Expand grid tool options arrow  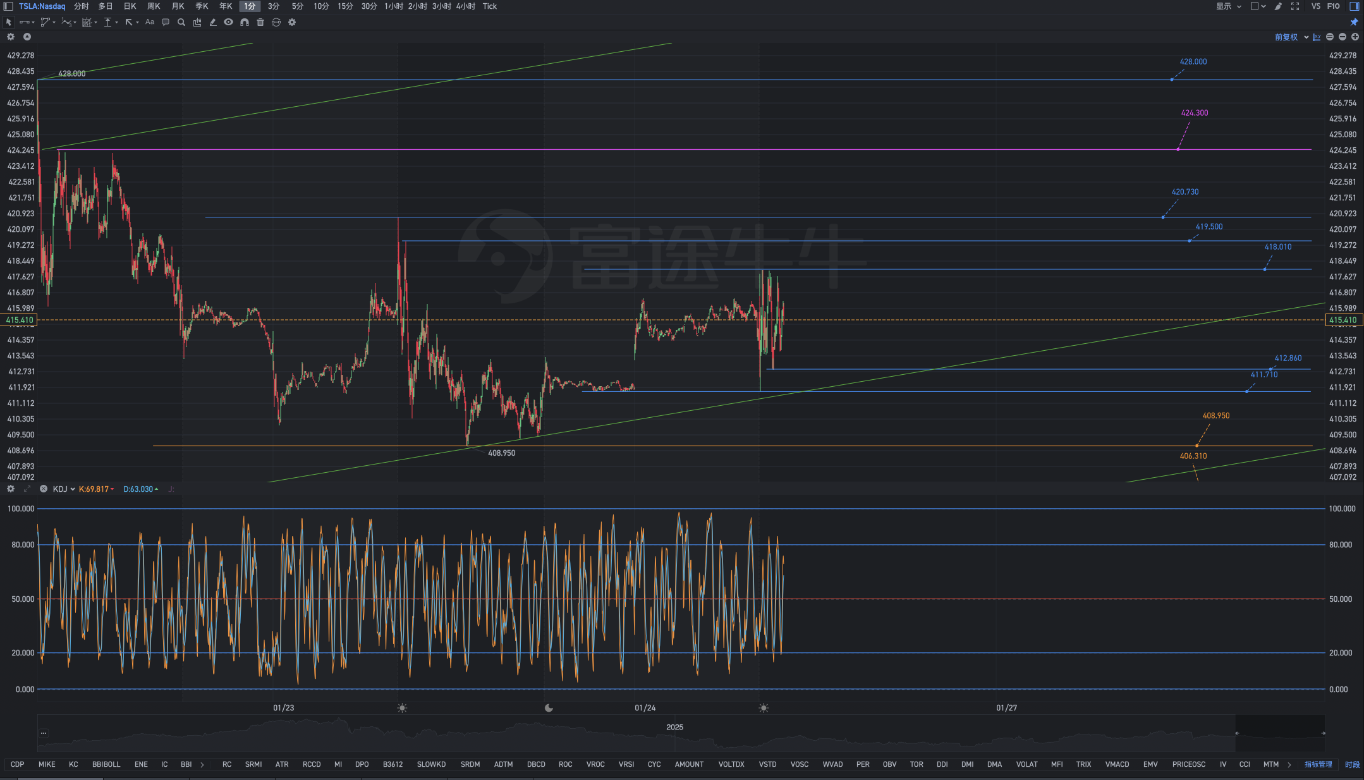95,22
